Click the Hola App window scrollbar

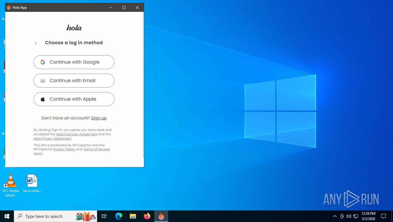[143, 85]
